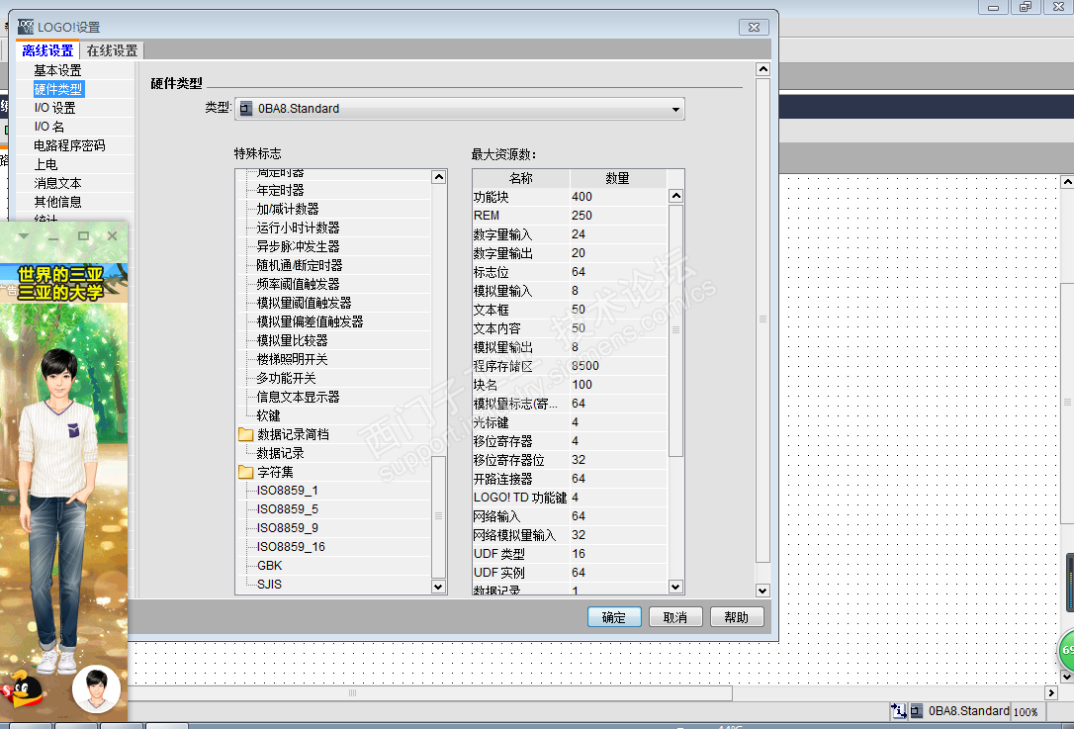This screenshot has width=1074, height=729.
Task: Click the down arrow of the resource table scrollbar
Action: pyautogui.click(x=676, y=587)
